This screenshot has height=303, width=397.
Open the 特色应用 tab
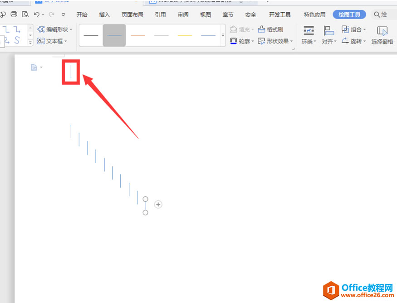pyautogui.click(x=314, y=14)
